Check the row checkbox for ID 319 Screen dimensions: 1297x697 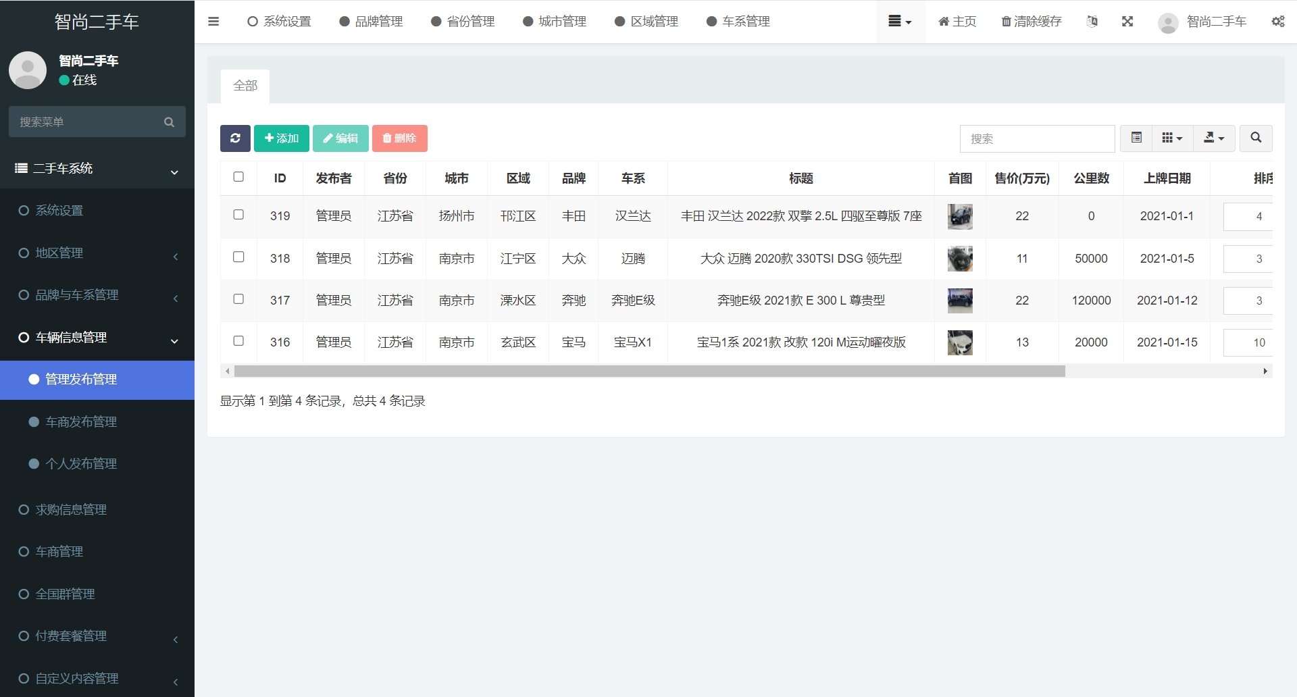click(238, 215)
